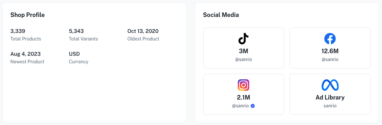This screenshot has height=125, width=382.
Task: Select the Aug 4, 2023 newest product date
Action: pyautogui.click(x=26, y=54)
